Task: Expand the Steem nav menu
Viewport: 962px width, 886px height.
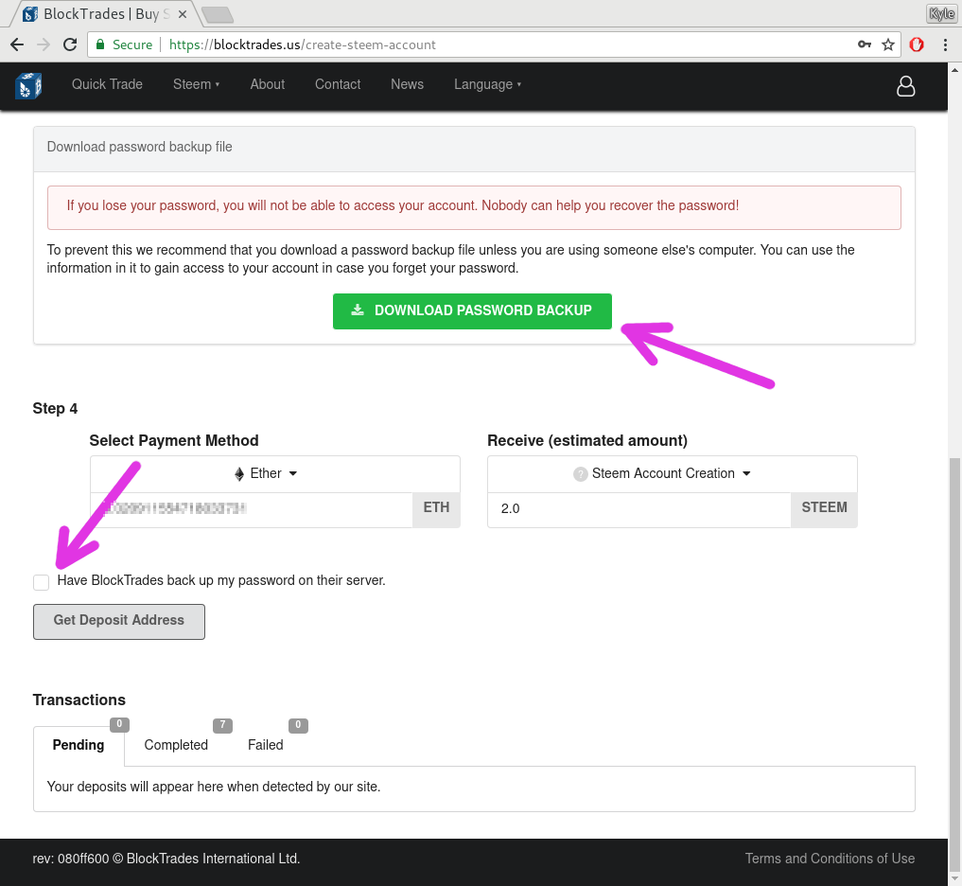Action: (x=196, y=84)
